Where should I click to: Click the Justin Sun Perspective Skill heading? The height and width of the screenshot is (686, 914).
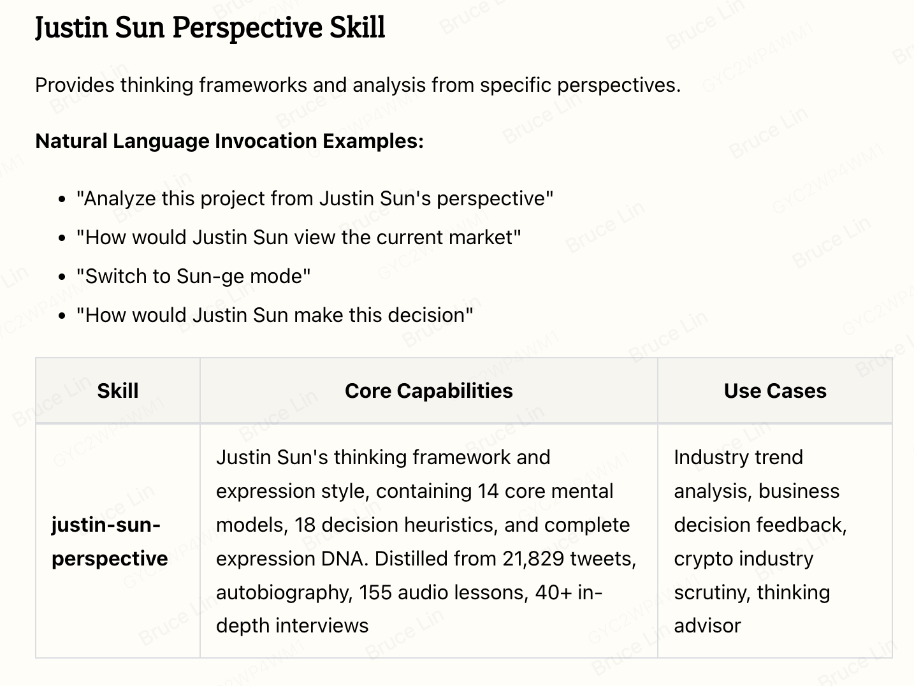(x=210, y=27)
